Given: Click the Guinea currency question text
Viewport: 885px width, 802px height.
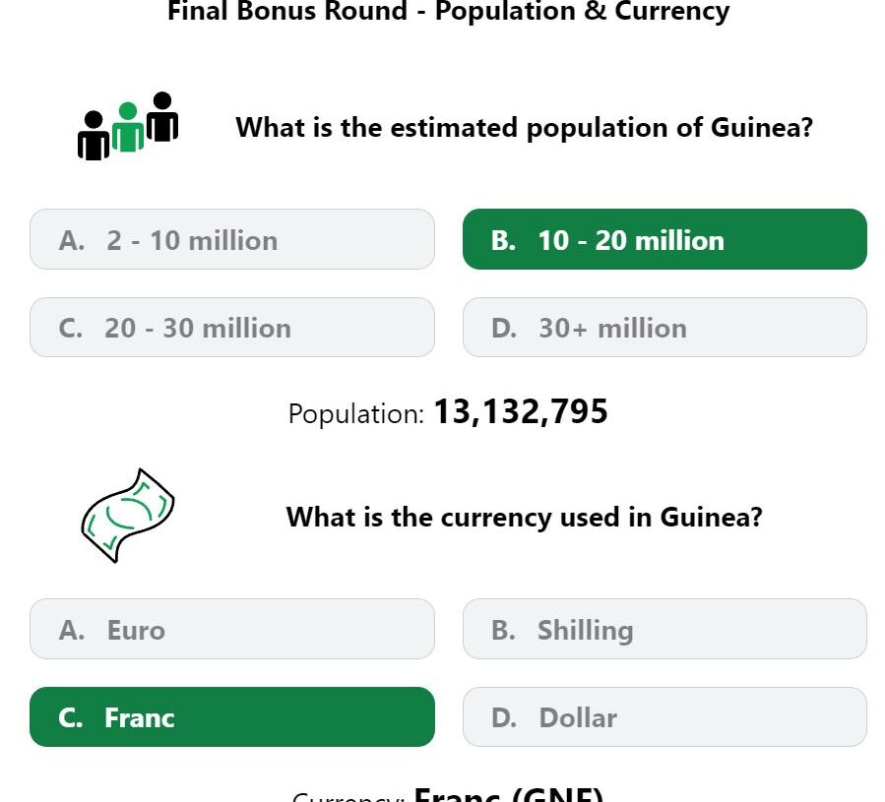Looking at the screenshot, I should click(x=525, y=517).
